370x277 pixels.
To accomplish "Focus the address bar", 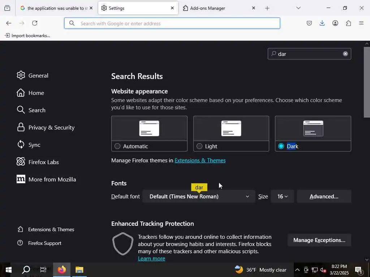I will 172,23.
